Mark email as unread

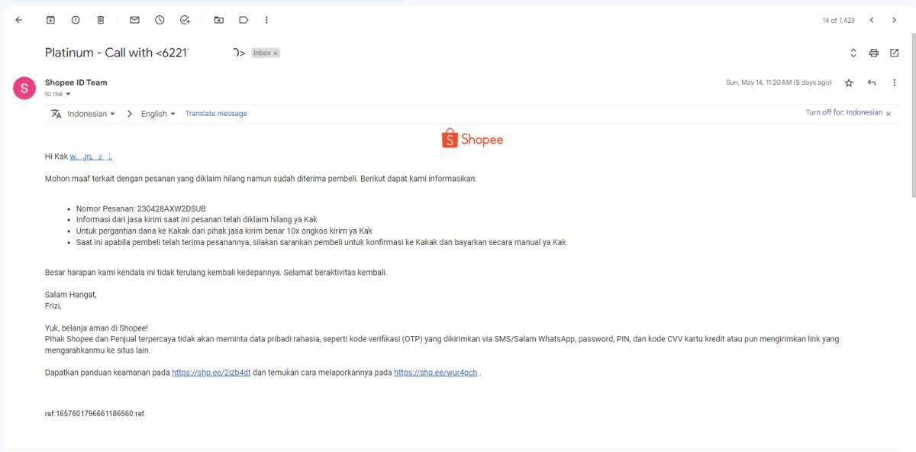134,20
